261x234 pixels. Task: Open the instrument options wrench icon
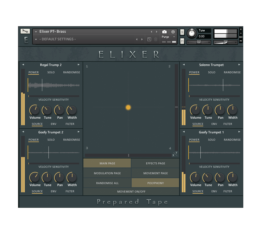pyautogui.click(x=25, y=31)
